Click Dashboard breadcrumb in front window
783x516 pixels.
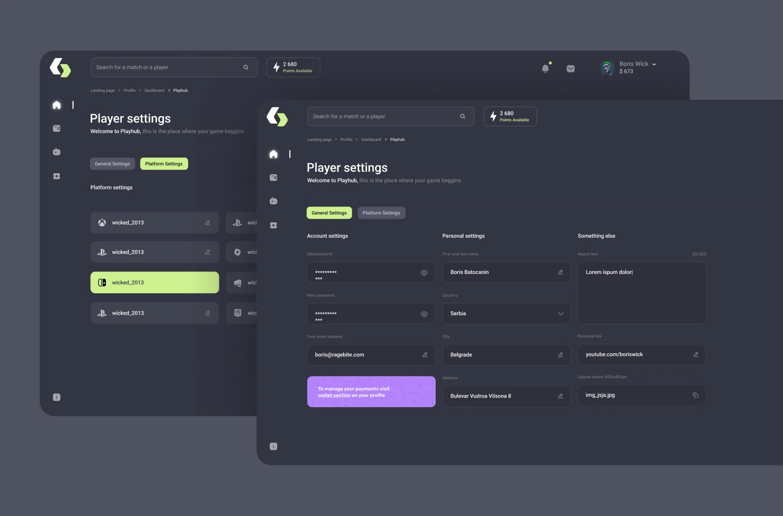click(371, 139)
